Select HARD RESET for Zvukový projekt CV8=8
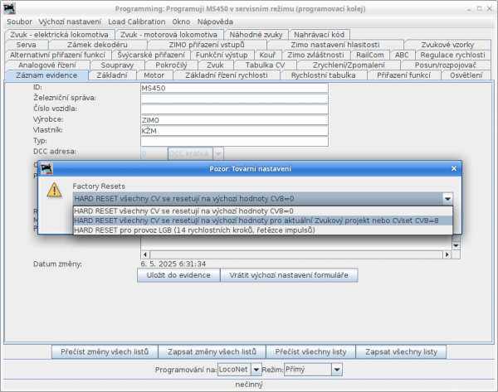 257,220
